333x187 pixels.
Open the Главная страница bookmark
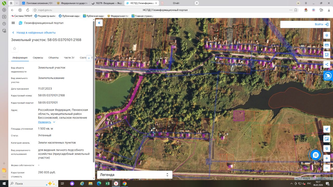pyautogui.click(x=142, y=16)
